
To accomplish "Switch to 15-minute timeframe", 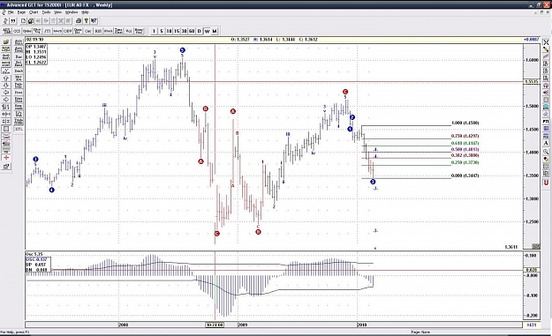I will (x=177, y=31).
